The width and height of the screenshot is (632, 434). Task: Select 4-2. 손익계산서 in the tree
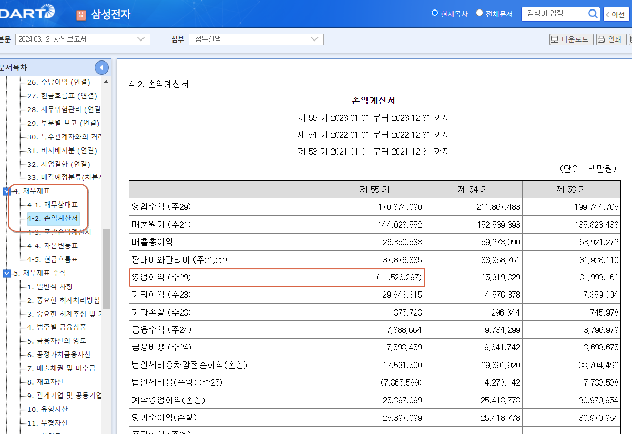53,218
